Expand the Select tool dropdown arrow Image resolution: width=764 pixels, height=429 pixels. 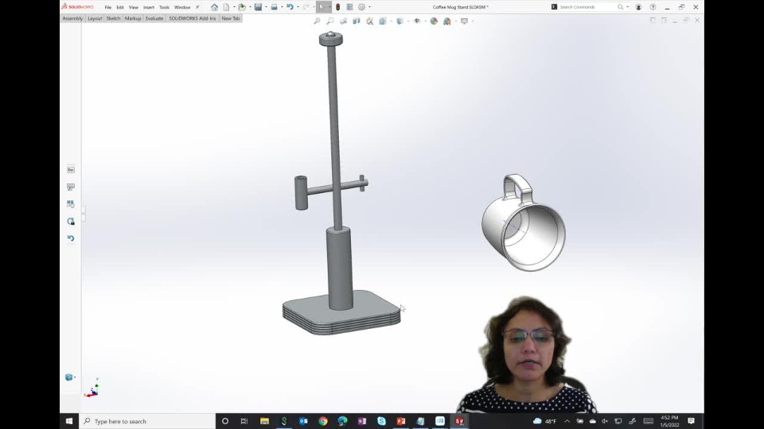coord(329,7)
